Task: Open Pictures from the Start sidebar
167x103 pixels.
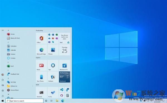Action: pyautogui.click(x=3, y=85)
